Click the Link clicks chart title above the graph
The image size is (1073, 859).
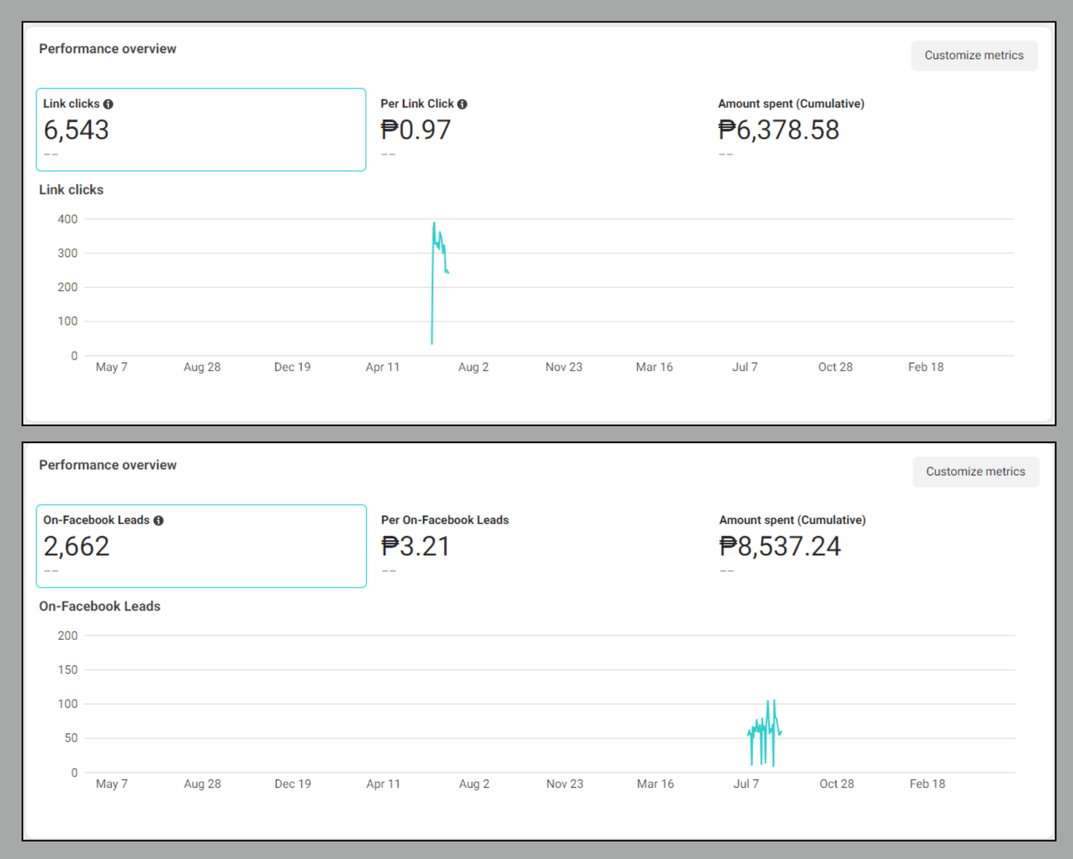71,190
